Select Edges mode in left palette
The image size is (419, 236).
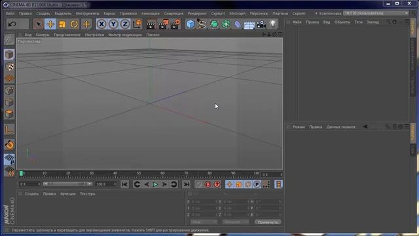9,102
